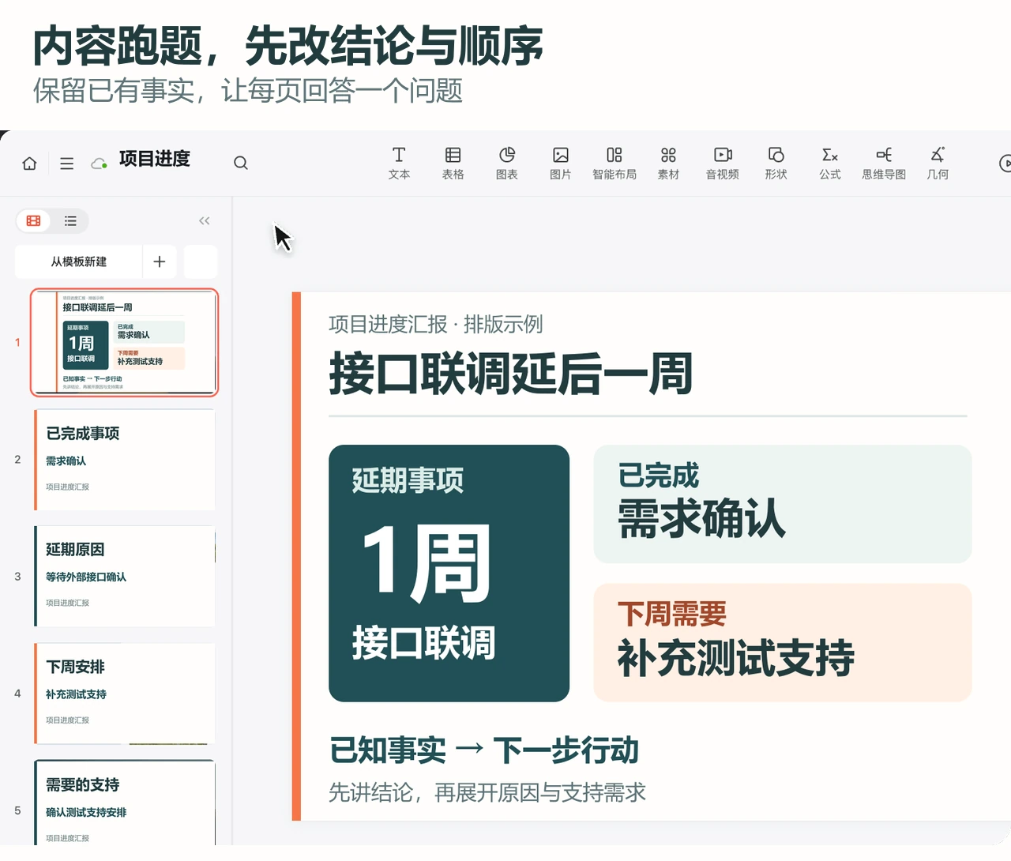The image size is (1011, 861).
Task: Open slide 2 thumbnail 已完成事项
Action: point(125,460)
